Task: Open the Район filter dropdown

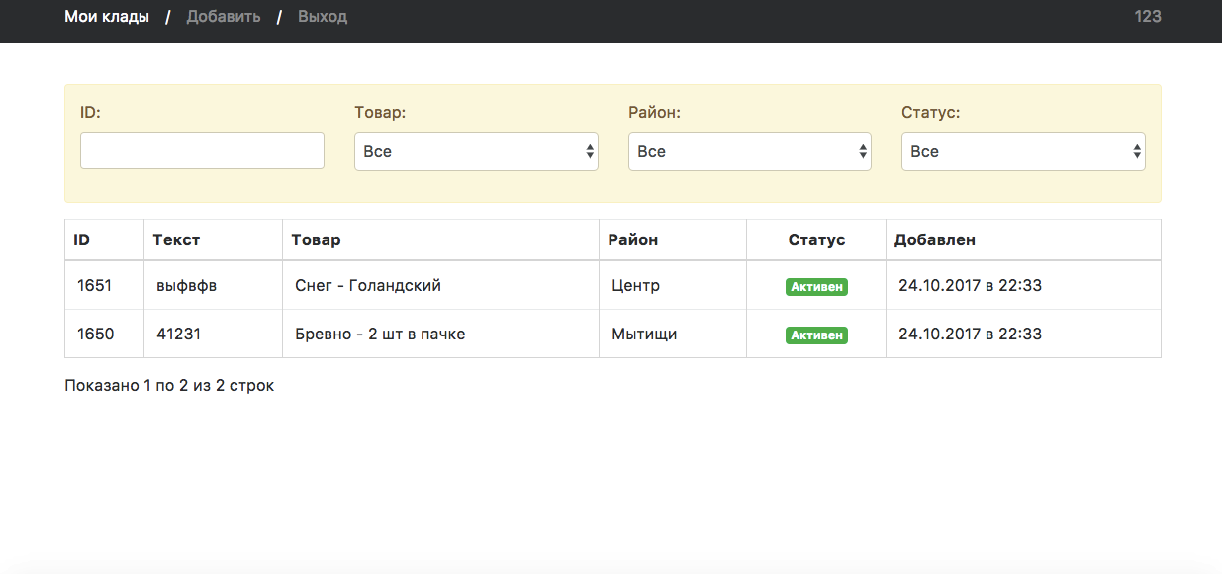Action: point(749,151)
